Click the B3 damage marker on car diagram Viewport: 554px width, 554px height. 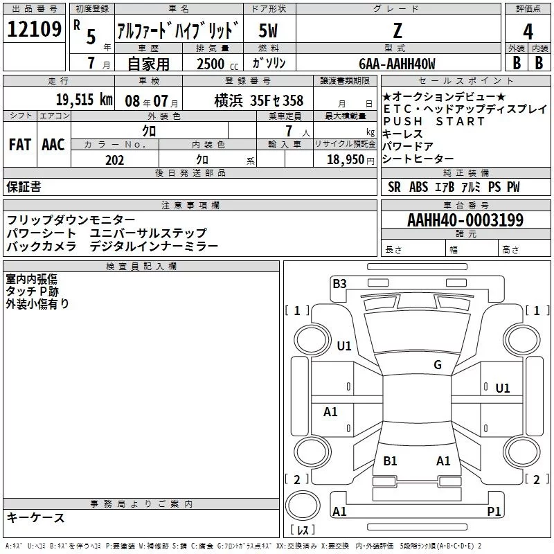coord(339,283)
